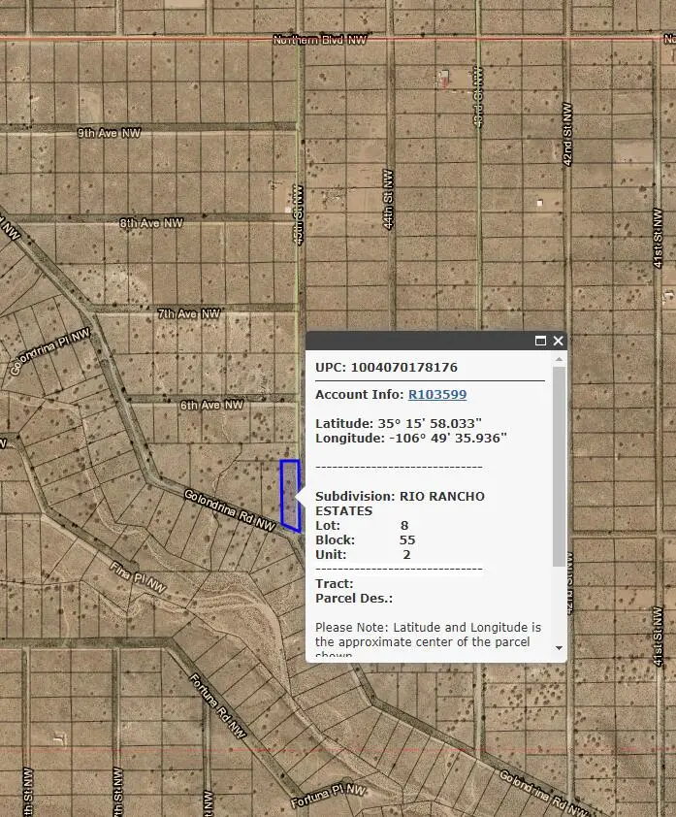Select the blue highlighted parcel on map
The height and width of the screenshot is (817, 676).
289,495
